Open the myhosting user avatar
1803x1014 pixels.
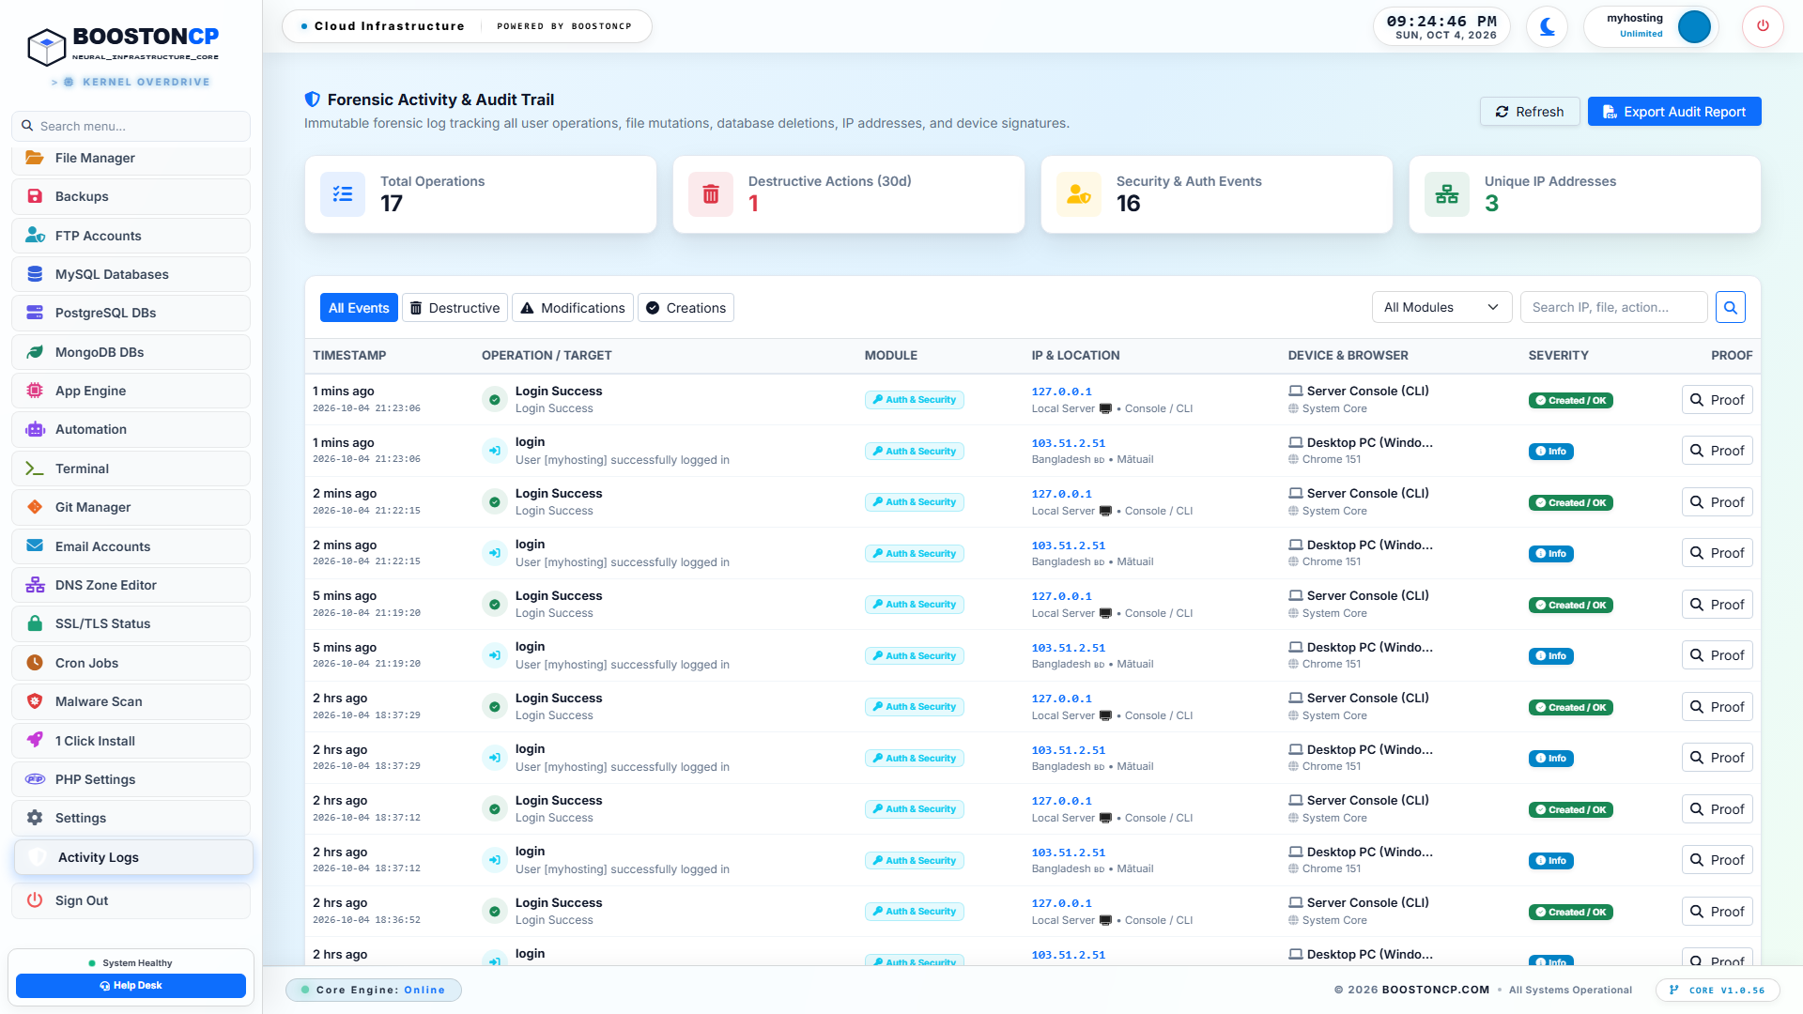click(x=1694, y=26)
